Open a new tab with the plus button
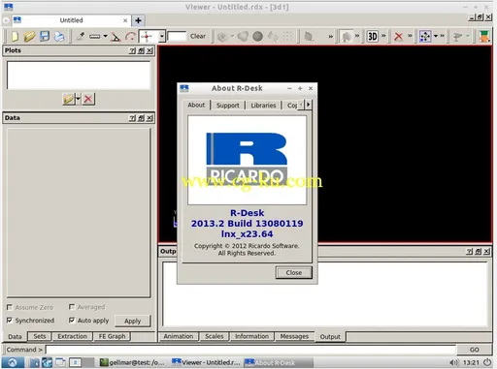The image size is (497, 369). (x=138, y=20)
